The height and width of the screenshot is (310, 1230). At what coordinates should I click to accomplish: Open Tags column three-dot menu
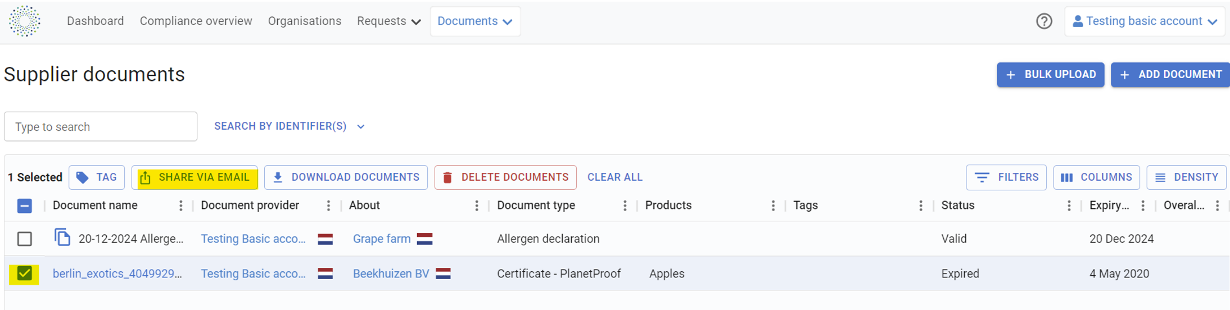921,206
